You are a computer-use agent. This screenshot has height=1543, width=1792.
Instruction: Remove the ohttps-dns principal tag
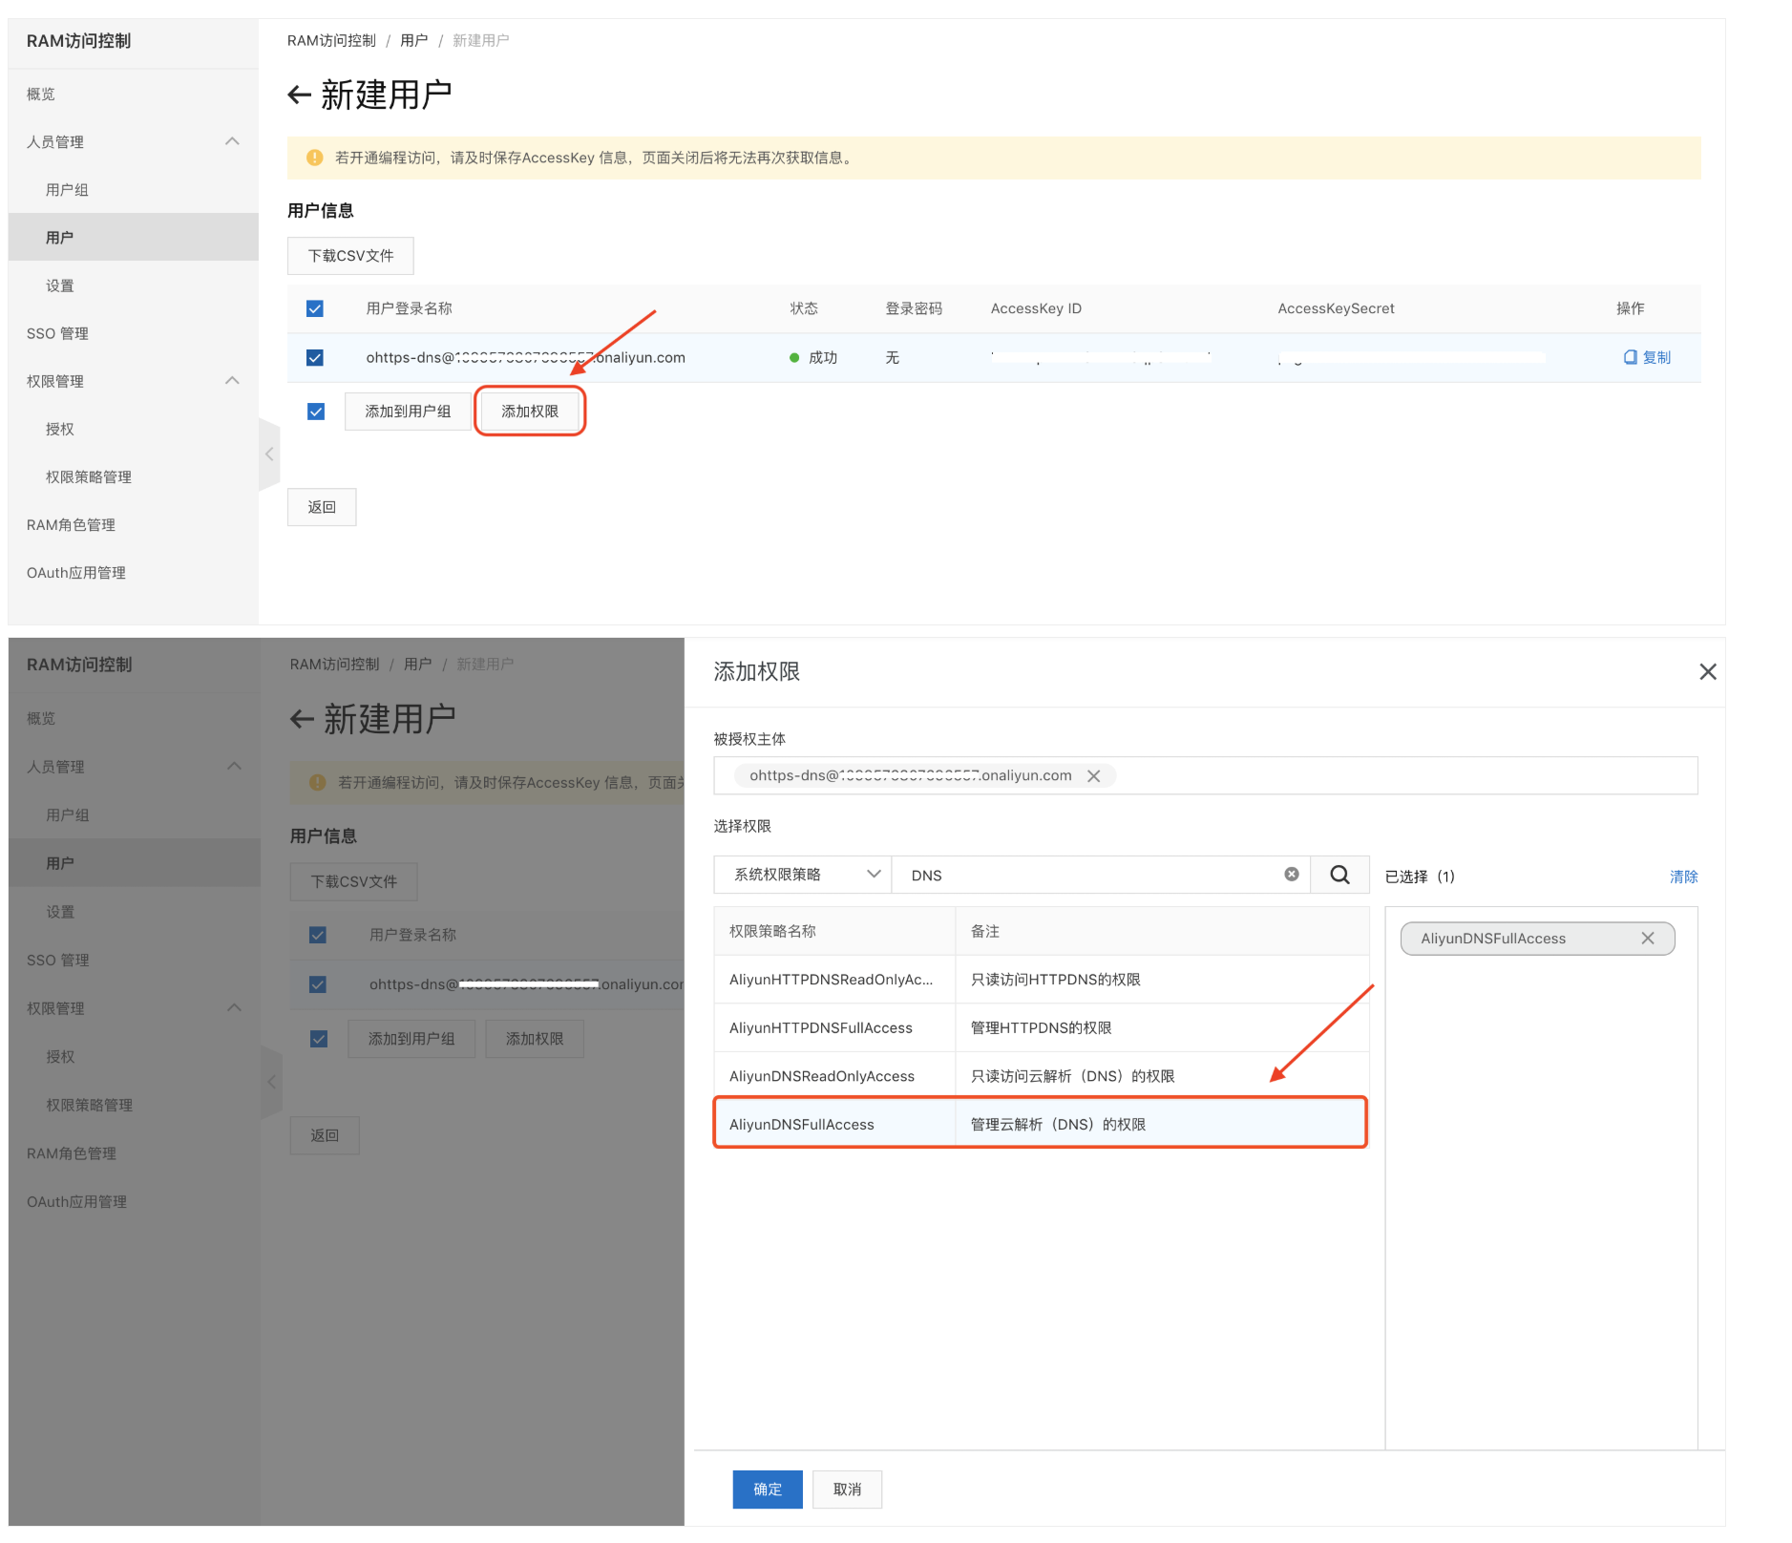(1094, 776)
